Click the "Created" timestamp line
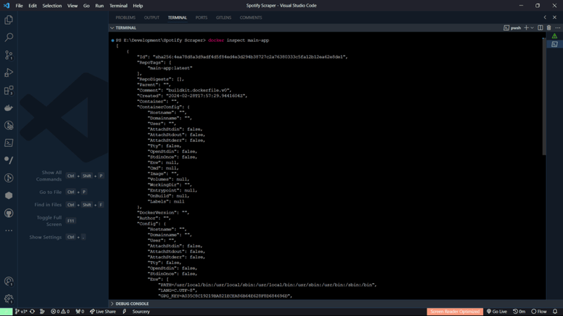563x316 pixels. coord(192,96)
